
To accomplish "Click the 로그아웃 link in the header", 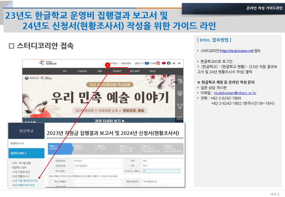I will [152, 63].
